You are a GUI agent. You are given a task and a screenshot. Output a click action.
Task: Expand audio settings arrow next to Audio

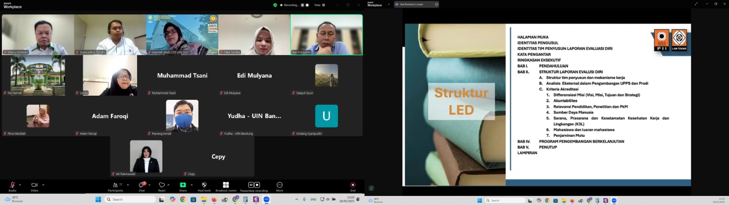click(20, 185)
